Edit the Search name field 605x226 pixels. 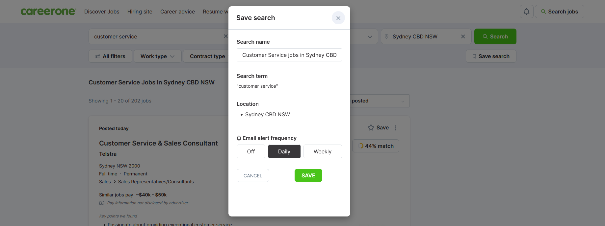(x=289, y=55)
